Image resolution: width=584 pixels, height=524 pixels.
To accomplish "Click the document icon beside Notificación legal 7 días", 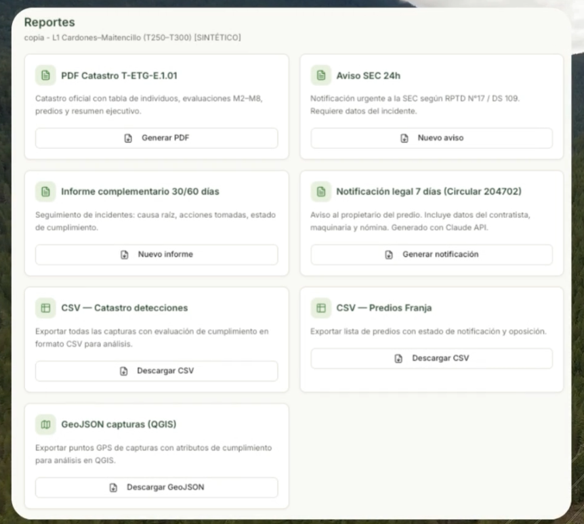I will (321, 192).
